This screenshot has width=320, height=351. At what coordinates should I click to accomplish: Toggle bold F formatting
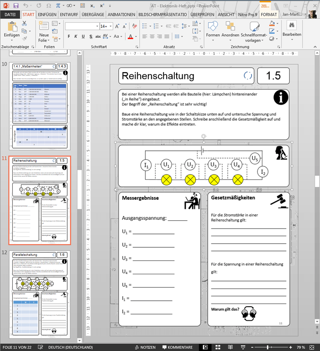69,37
